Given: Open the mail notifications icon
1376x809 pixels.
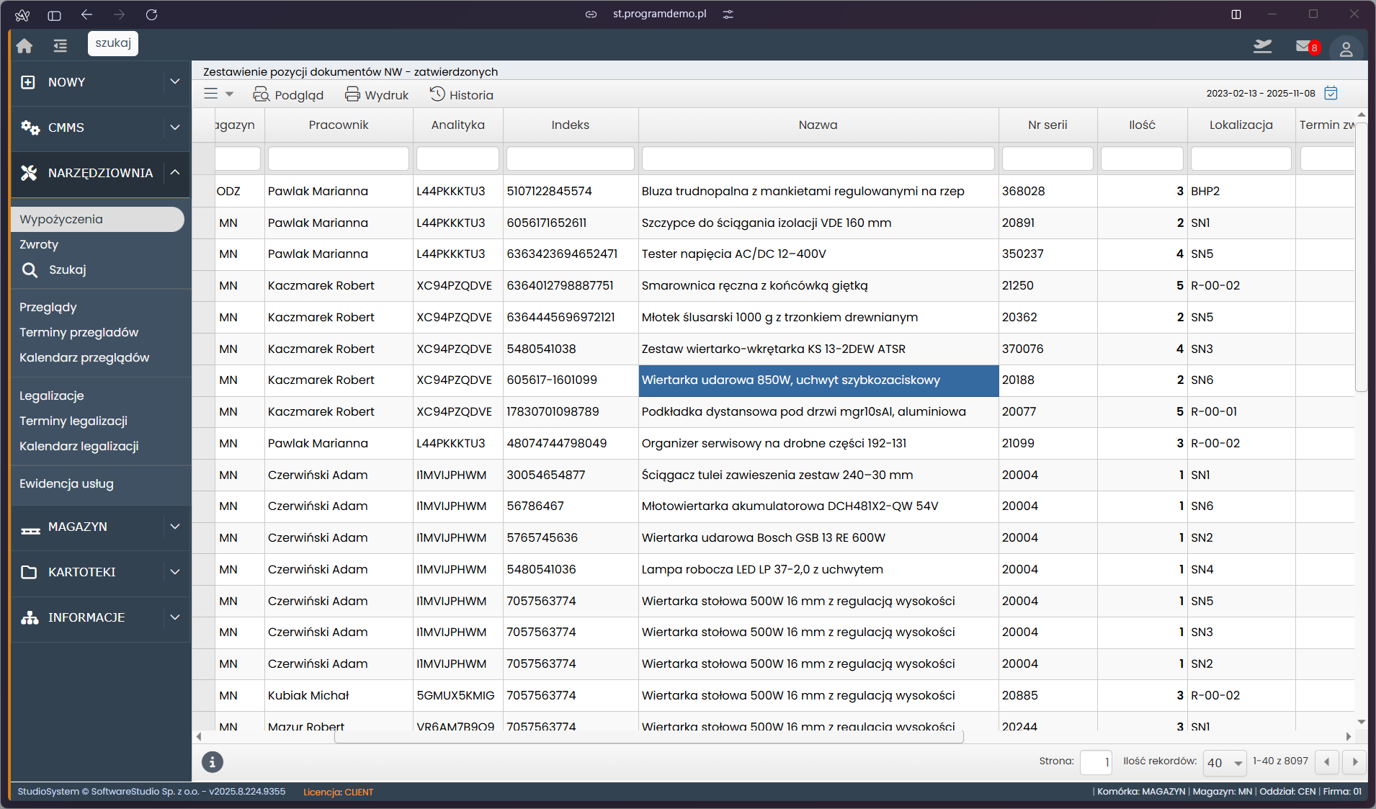Looking at the screenshot, I should [x=1305, y=47].
